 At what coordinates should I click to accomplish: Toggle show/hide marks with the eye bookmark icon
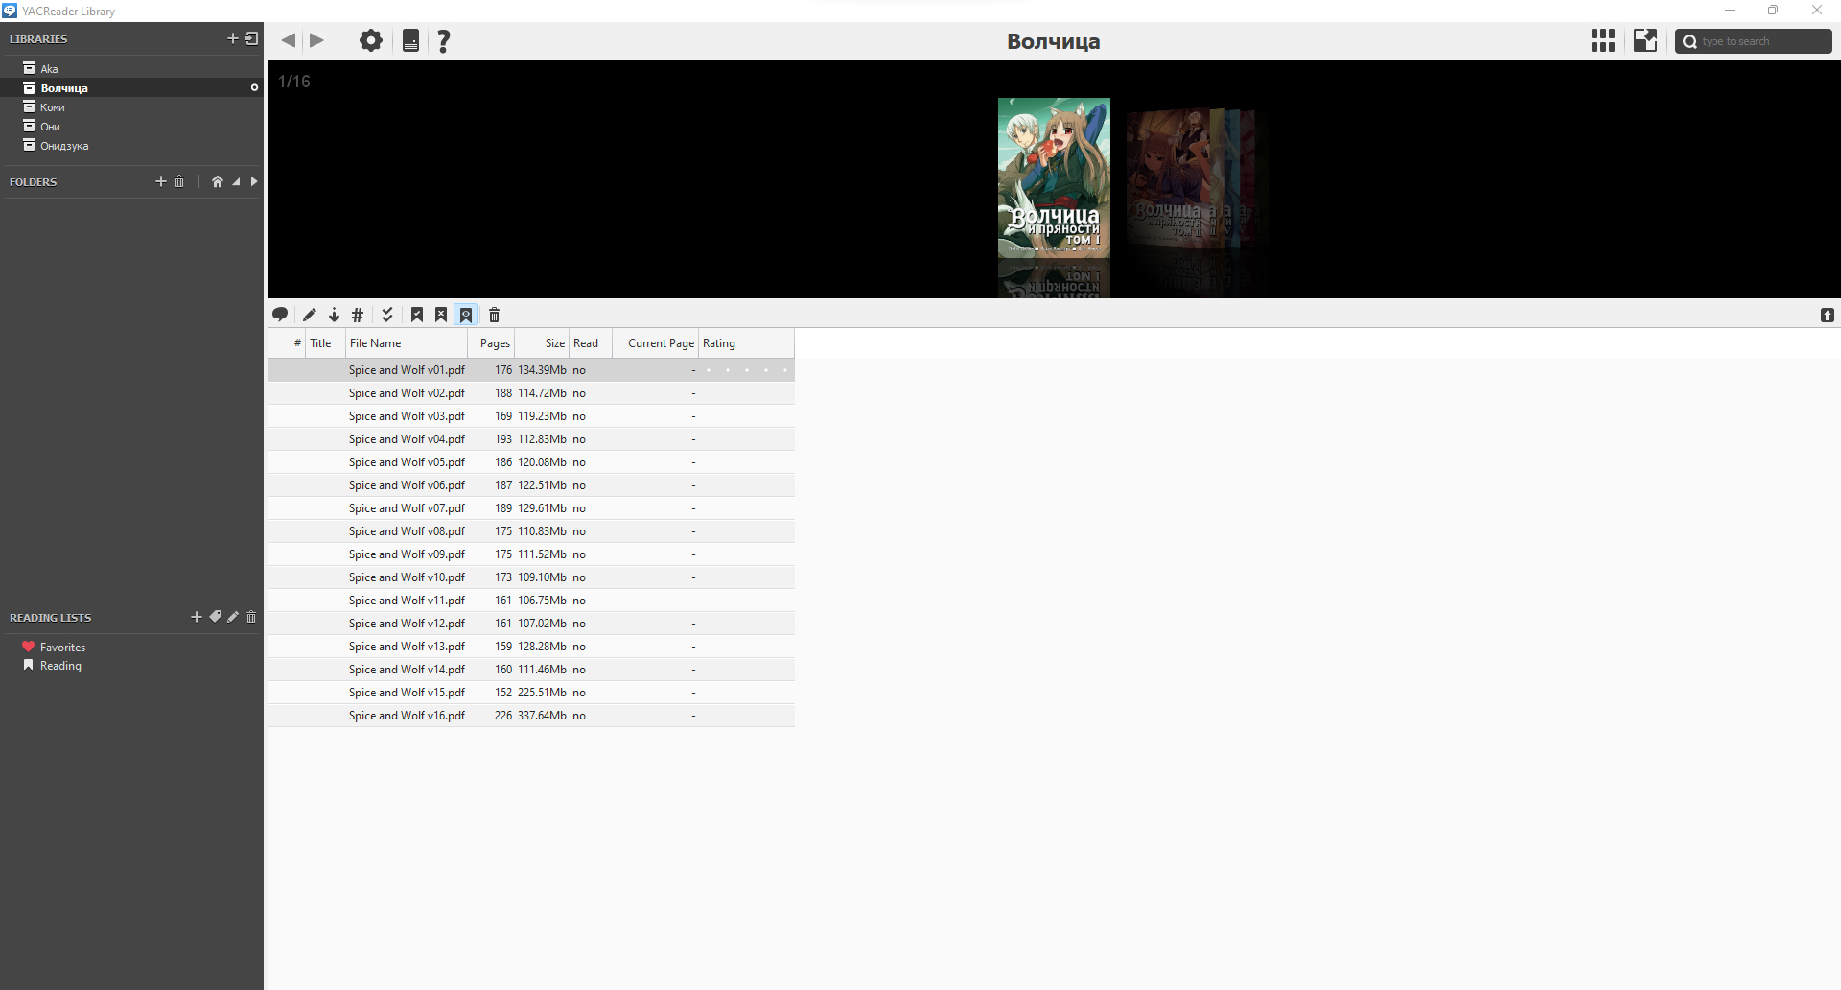466,315
